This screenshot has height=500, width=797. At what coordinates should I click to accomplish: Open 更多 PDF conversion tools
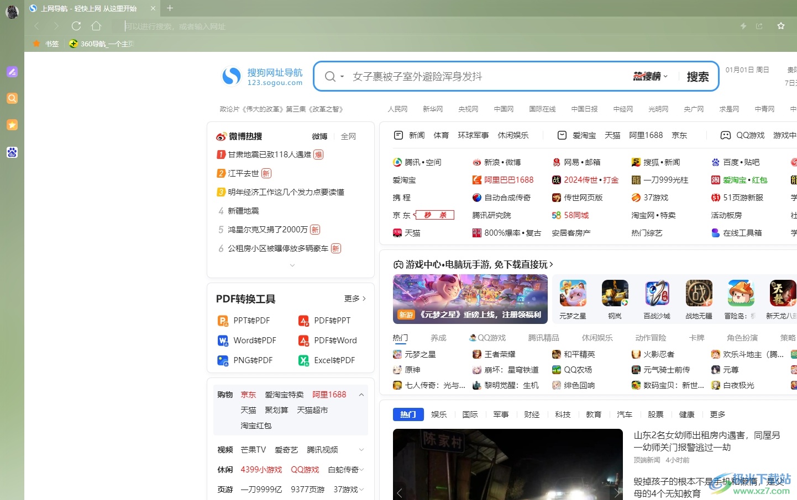pyautogui.click(x=355, y=299)
